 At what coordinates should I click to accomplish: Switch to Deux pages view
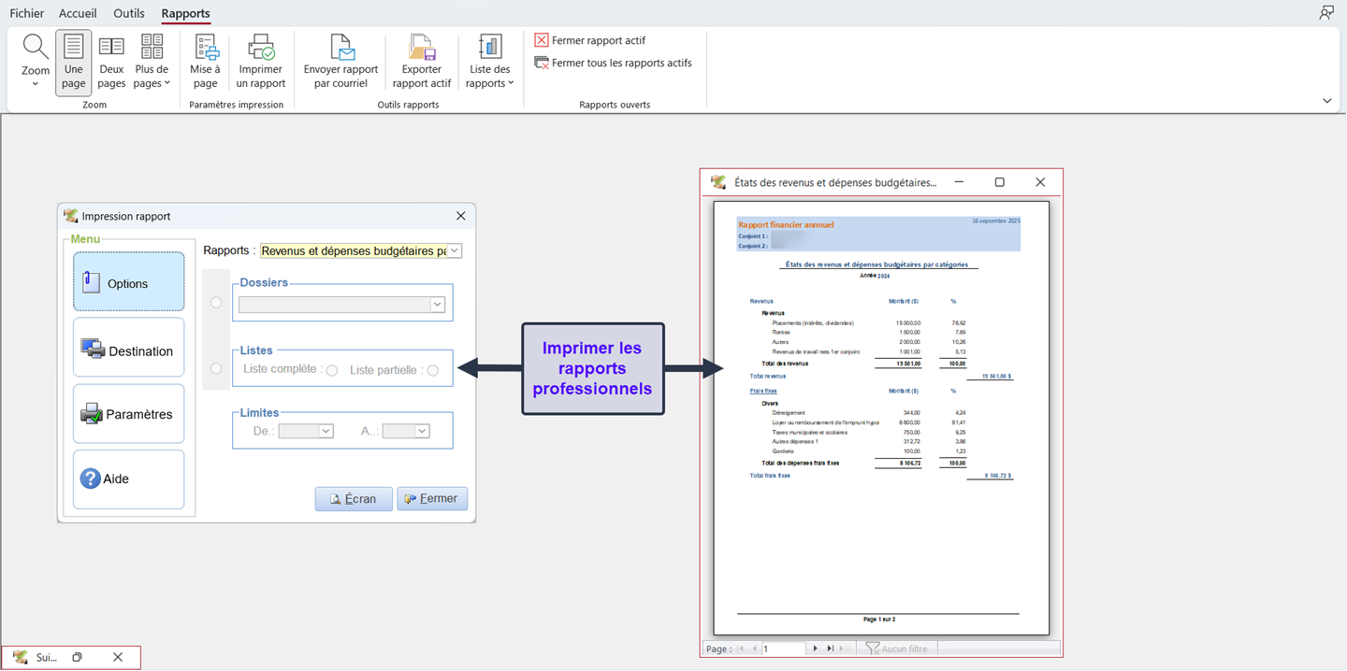point(111,48)
